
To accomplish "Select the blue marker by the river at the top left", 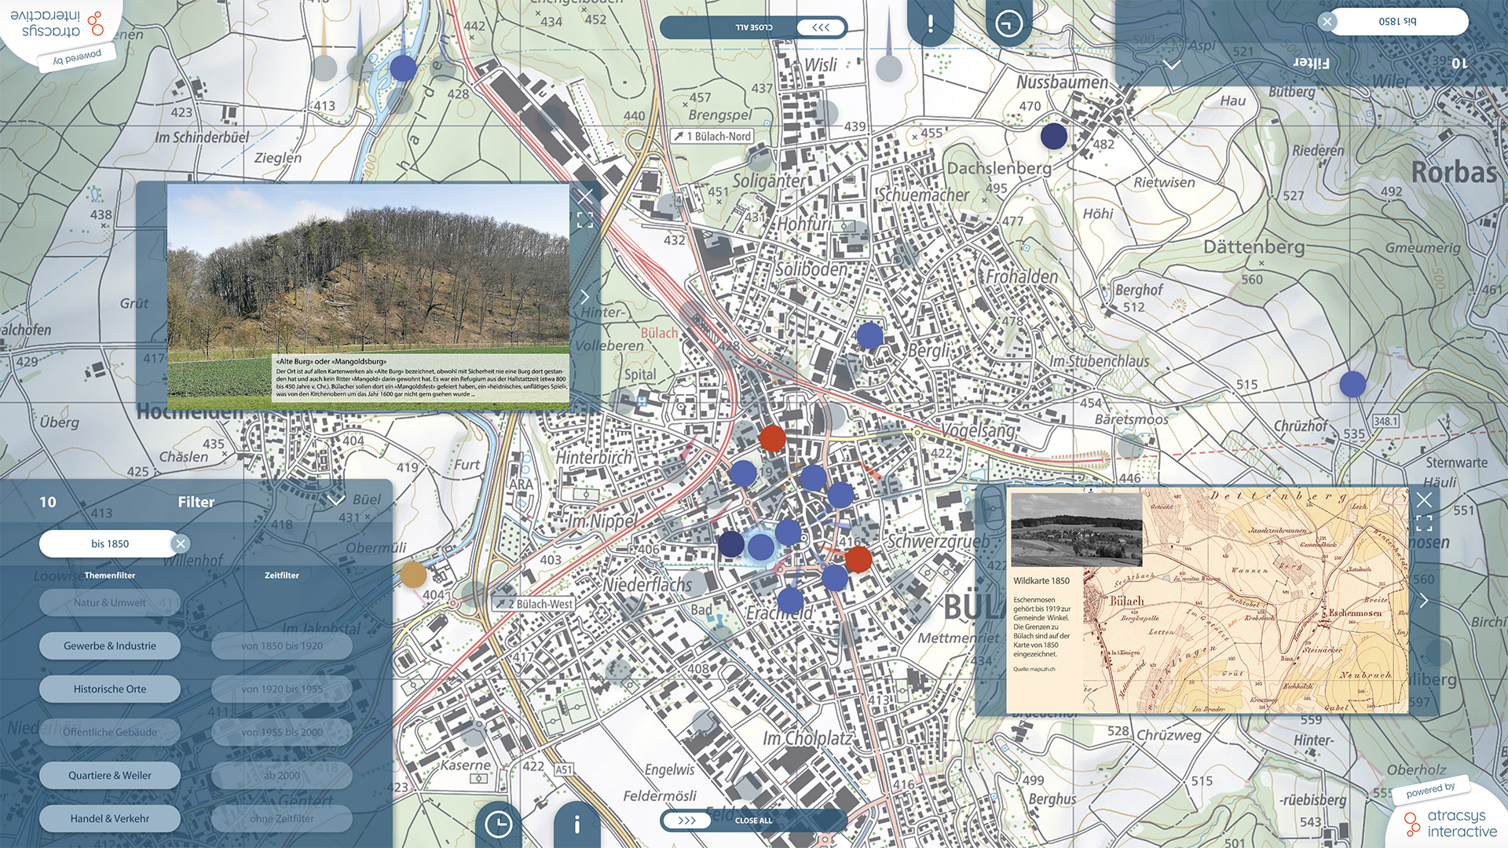I will click(x=404, y=68).
